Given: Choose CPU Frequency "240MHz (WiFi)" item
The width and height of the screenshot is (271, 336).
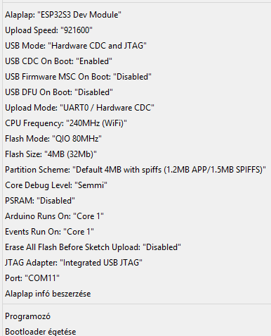Looking at the screenshot, I should coord(137,123).
